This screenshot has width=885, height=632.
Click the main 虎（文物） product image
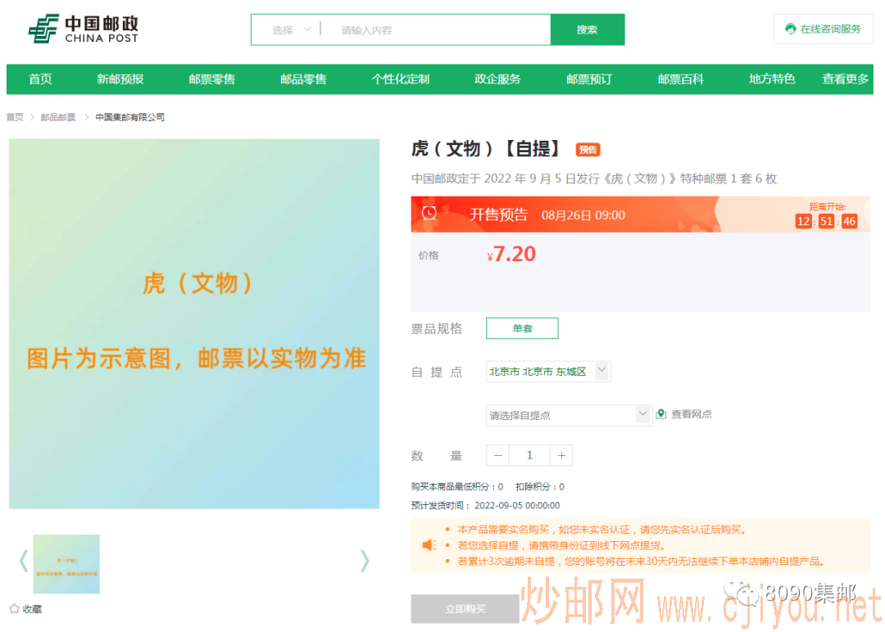[194, 323]
